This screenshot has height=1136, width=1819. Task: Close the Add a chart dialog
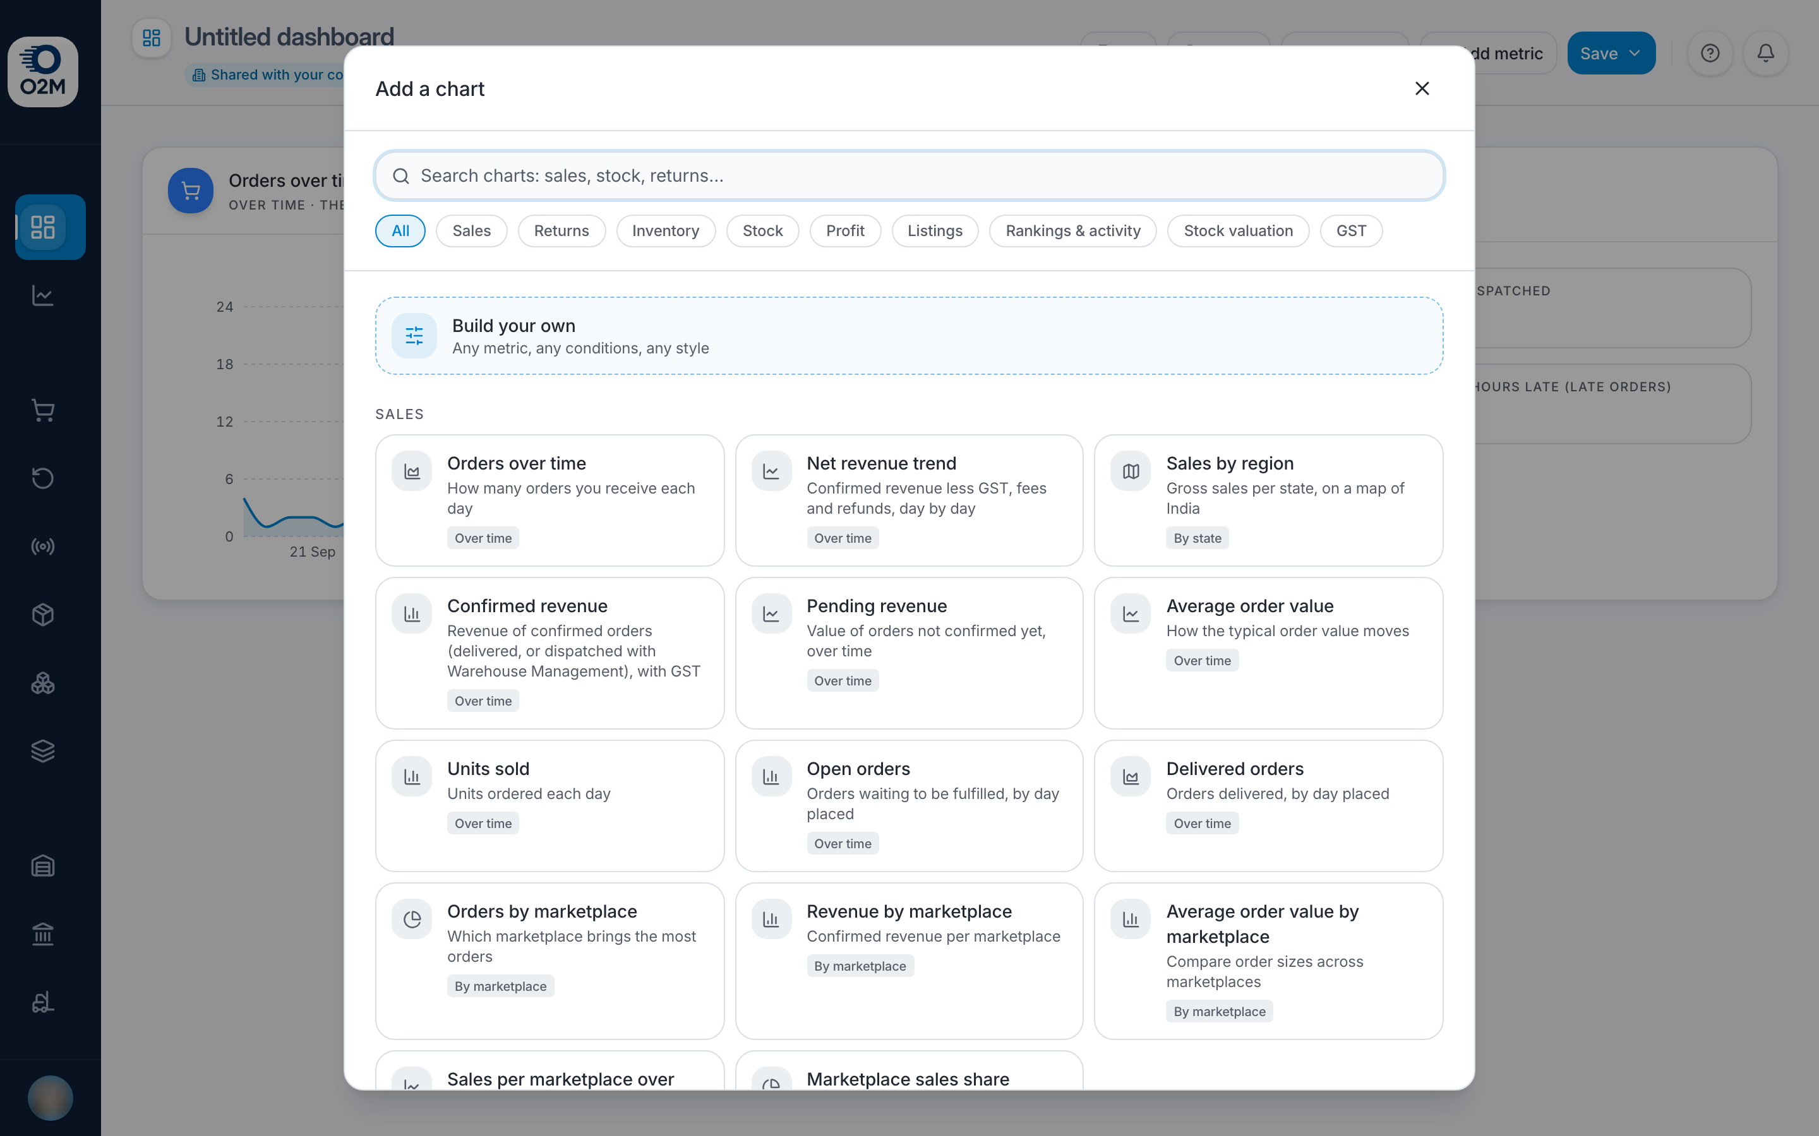[x=1422, y=88]
